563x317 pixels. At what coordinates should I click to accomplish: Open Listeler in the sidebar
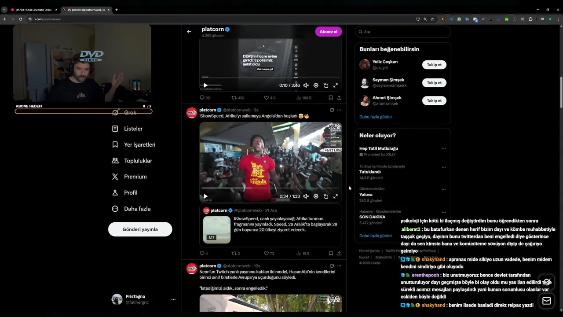pos(128,129)
